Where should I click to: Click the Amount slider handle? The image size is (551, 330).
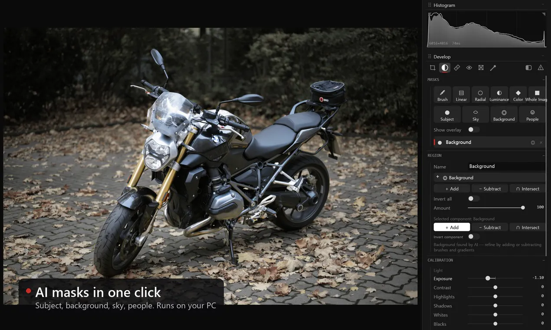coord(523,208)
